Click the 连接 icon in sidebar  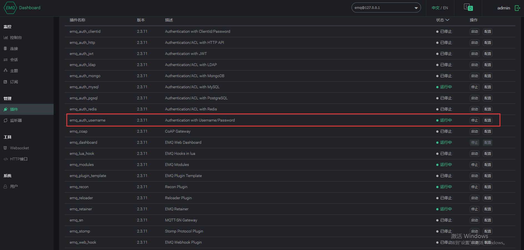[5, 48]
